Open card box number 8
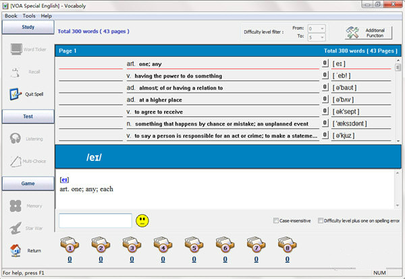Image resolution: width=405 pixels, height=279 pixels. pyautogui.click(x=288, y=245)
